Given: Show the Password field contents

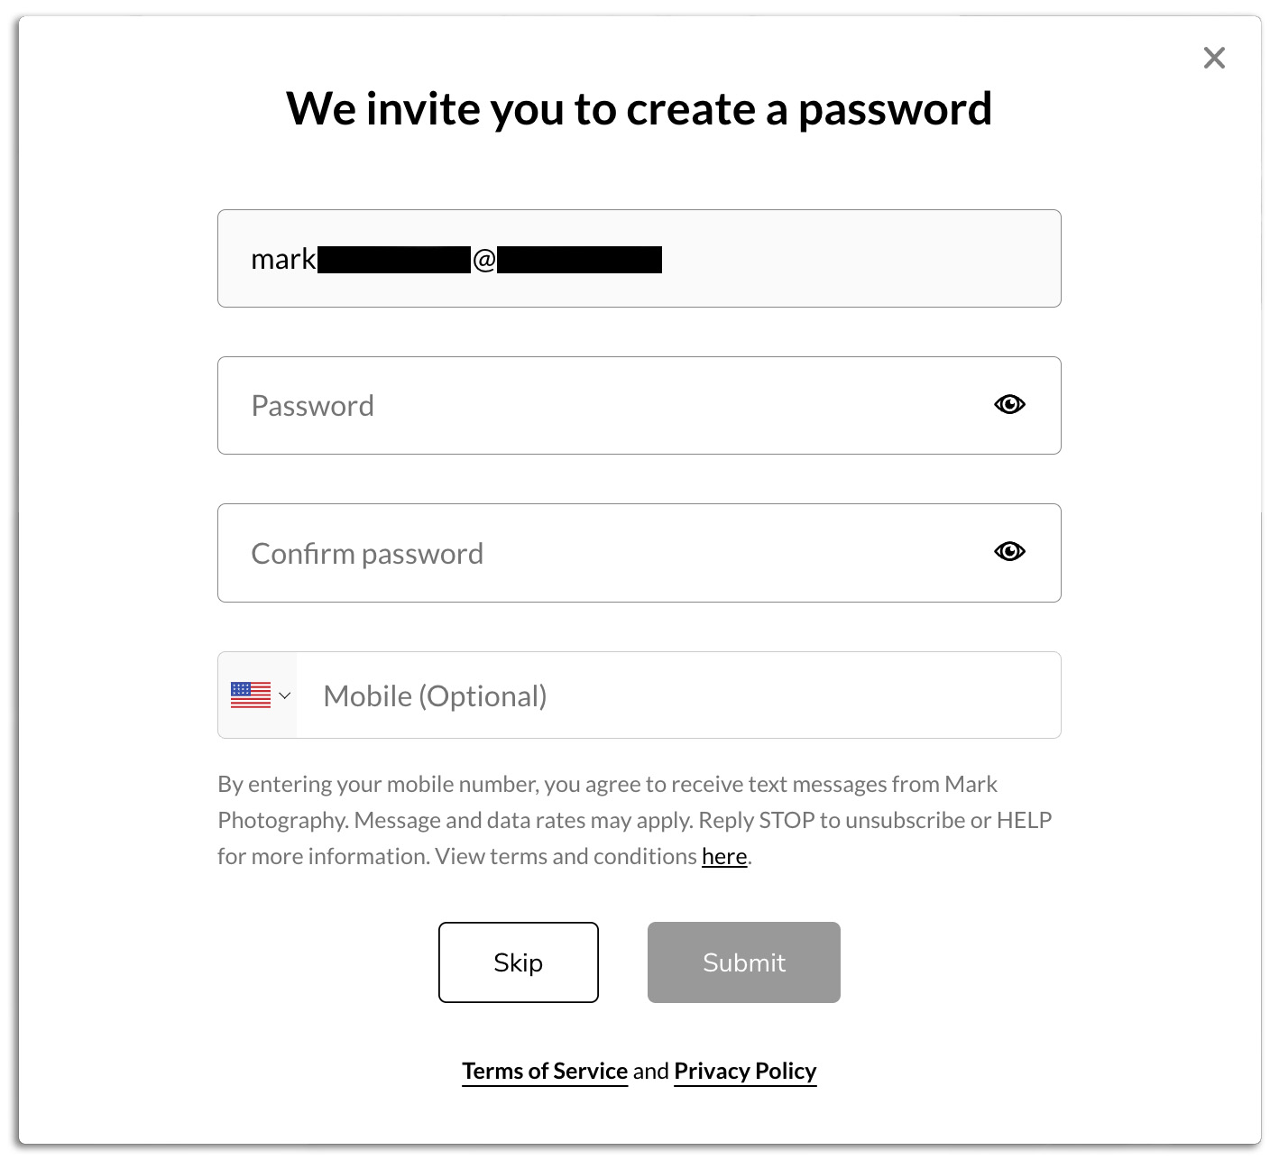Looking at the screenshot, I should (1009, 405).
